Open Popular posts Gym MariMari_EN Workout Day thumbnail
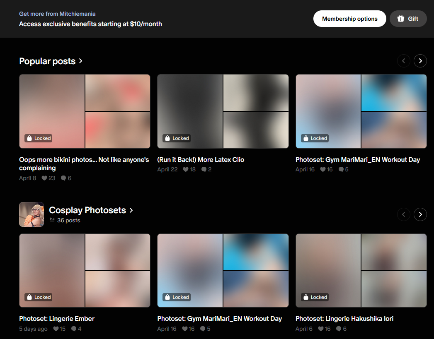This screenshot has height=339, width=434. 361,111
